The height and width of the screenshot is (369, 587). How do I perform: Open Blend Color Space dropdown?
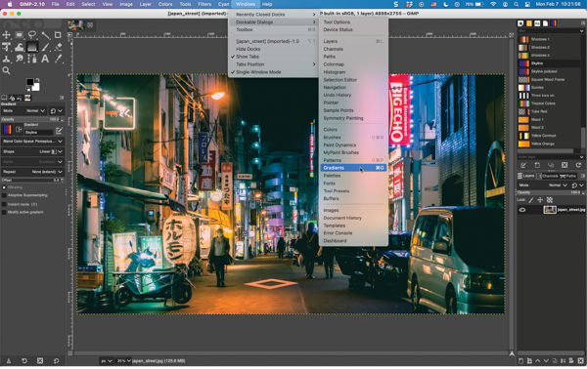pyautogui.click(x=32, y=142)
